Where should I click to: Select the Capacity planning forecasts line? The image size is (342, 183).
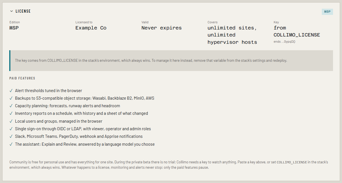pos(68,106)
